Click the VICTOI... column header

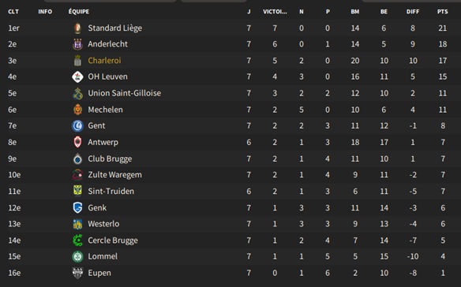[275, 12]
